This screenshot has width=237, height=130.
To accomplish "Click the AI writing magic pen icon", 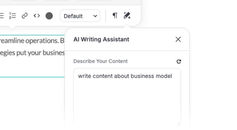I will point(127,16).
